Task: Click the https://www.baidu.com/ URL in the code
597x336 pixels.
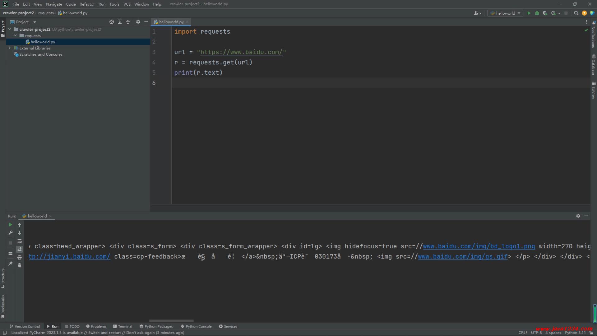Action: tap(241, 52)
